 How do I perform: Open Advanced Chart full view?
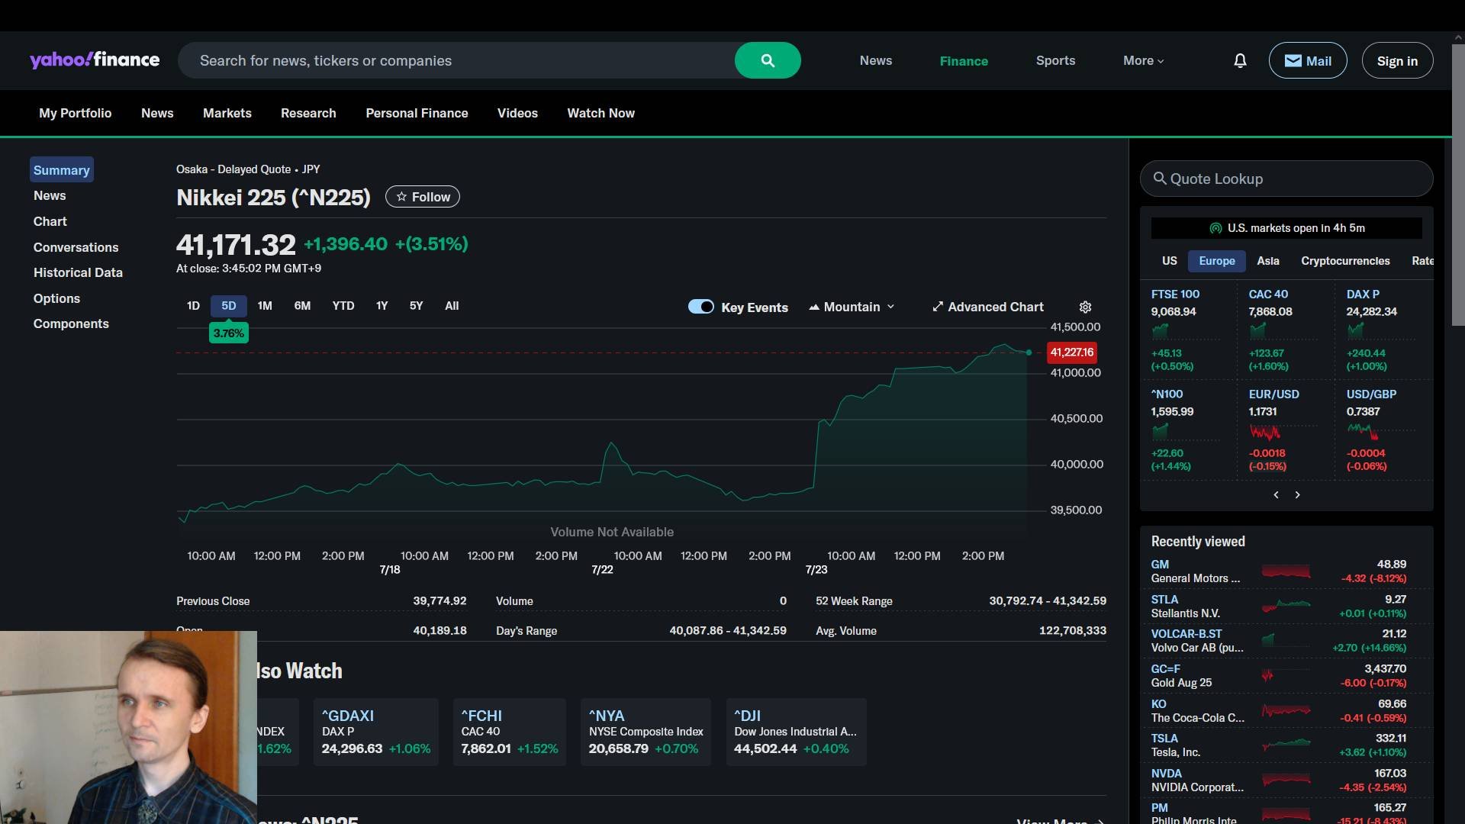click(988, 307)
